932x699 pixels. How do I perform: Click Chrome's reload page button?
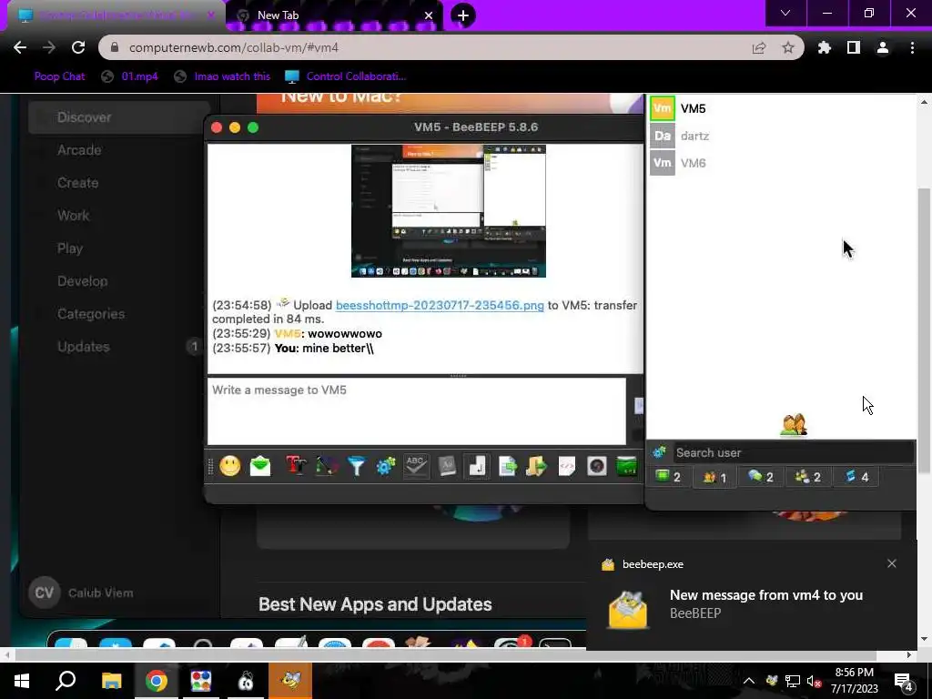pyautogui.click(x=78, y=47)
